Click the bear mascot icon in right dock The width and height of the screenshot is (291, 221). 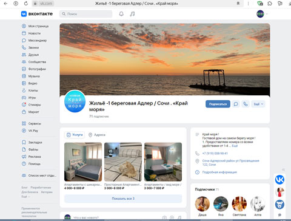pyautogui.click(x=279, y=205)
